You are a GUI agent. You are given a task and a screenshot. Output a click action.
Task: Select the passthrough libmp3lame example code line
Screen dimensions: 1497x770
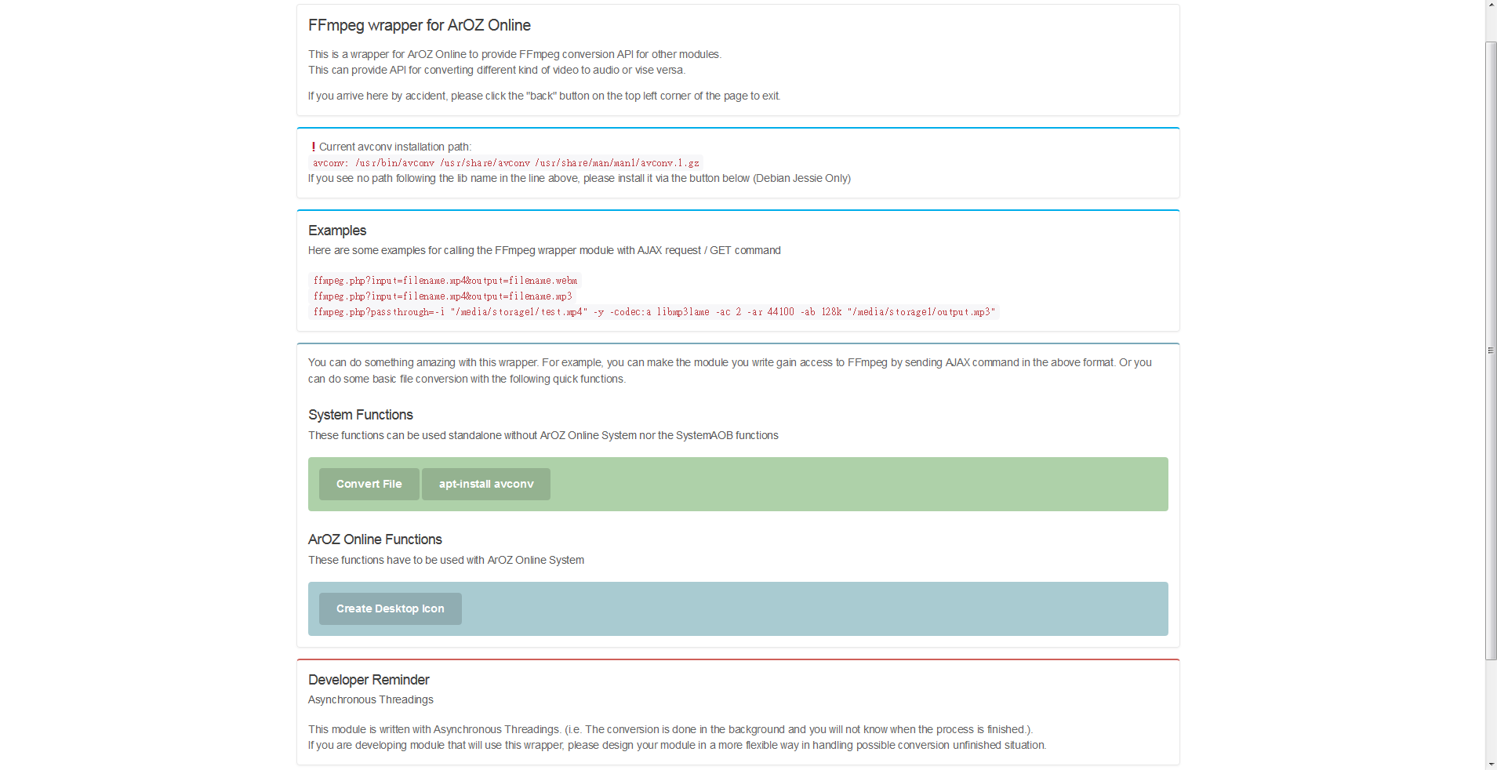coord(654,312)
